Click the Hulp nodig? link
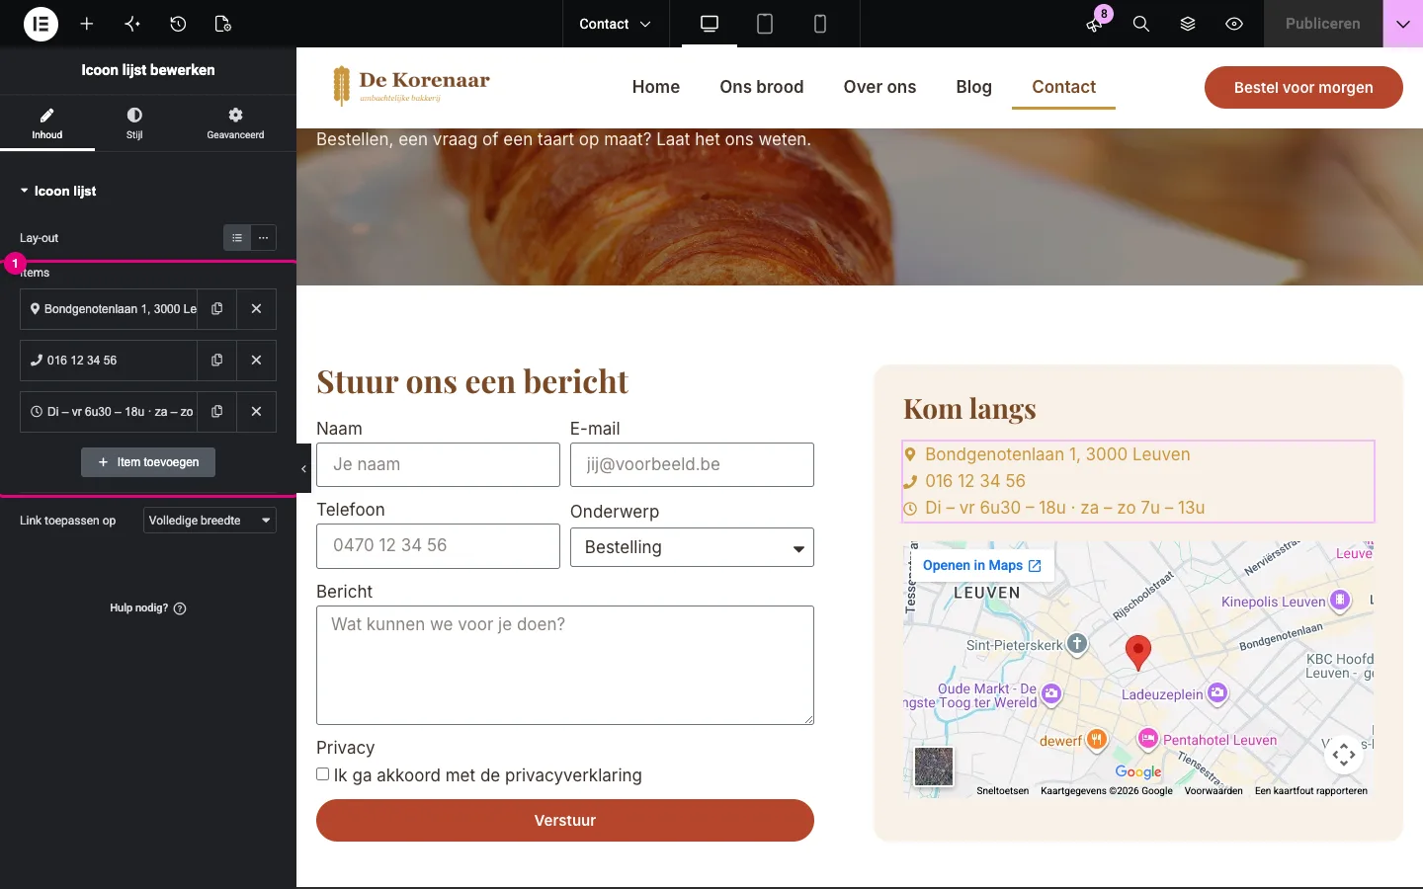This screenshot has height=889, width=1423. click(148, 608)
